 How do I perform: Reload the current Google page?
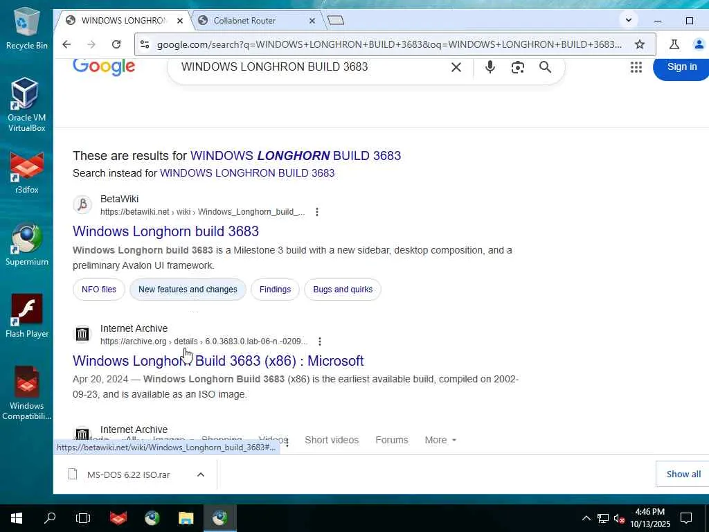coord(116,44)
